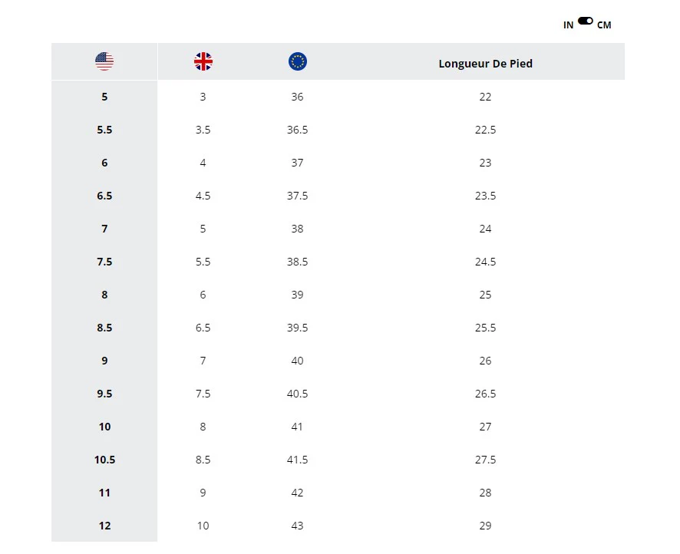
Task: Click foot length 25.5 cell
Action: (485, 328)
